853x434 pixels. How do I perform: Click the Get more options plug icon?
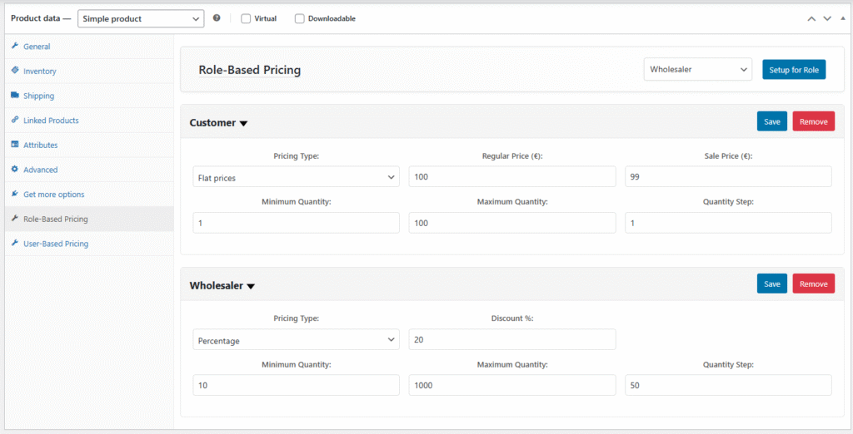tap(15, 194)
